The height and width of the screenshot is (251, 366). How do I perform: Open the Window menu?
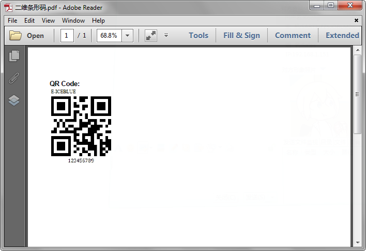[x=73, y=21]
